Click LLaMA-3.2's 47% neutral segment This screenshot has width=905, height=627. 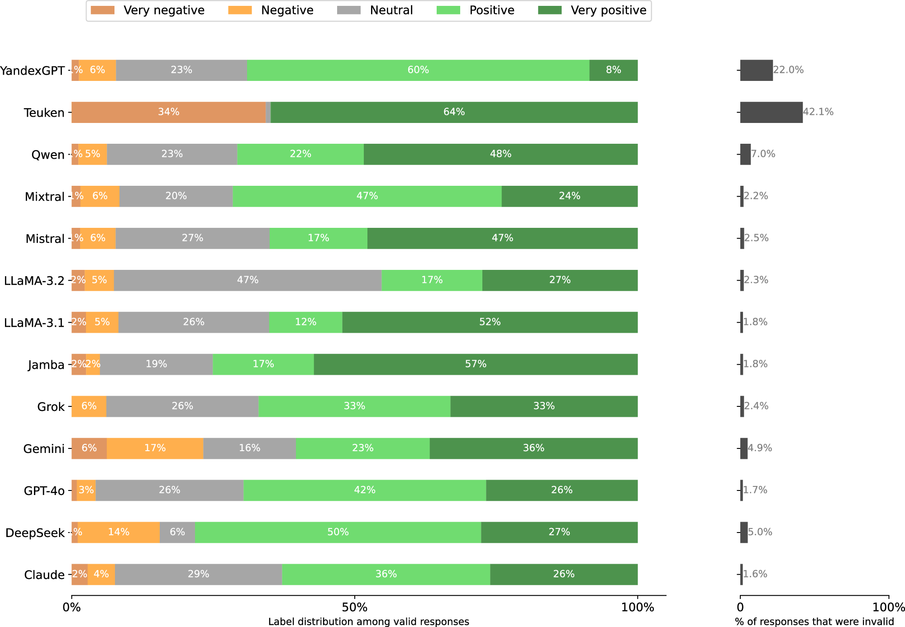tap(248, 280)
